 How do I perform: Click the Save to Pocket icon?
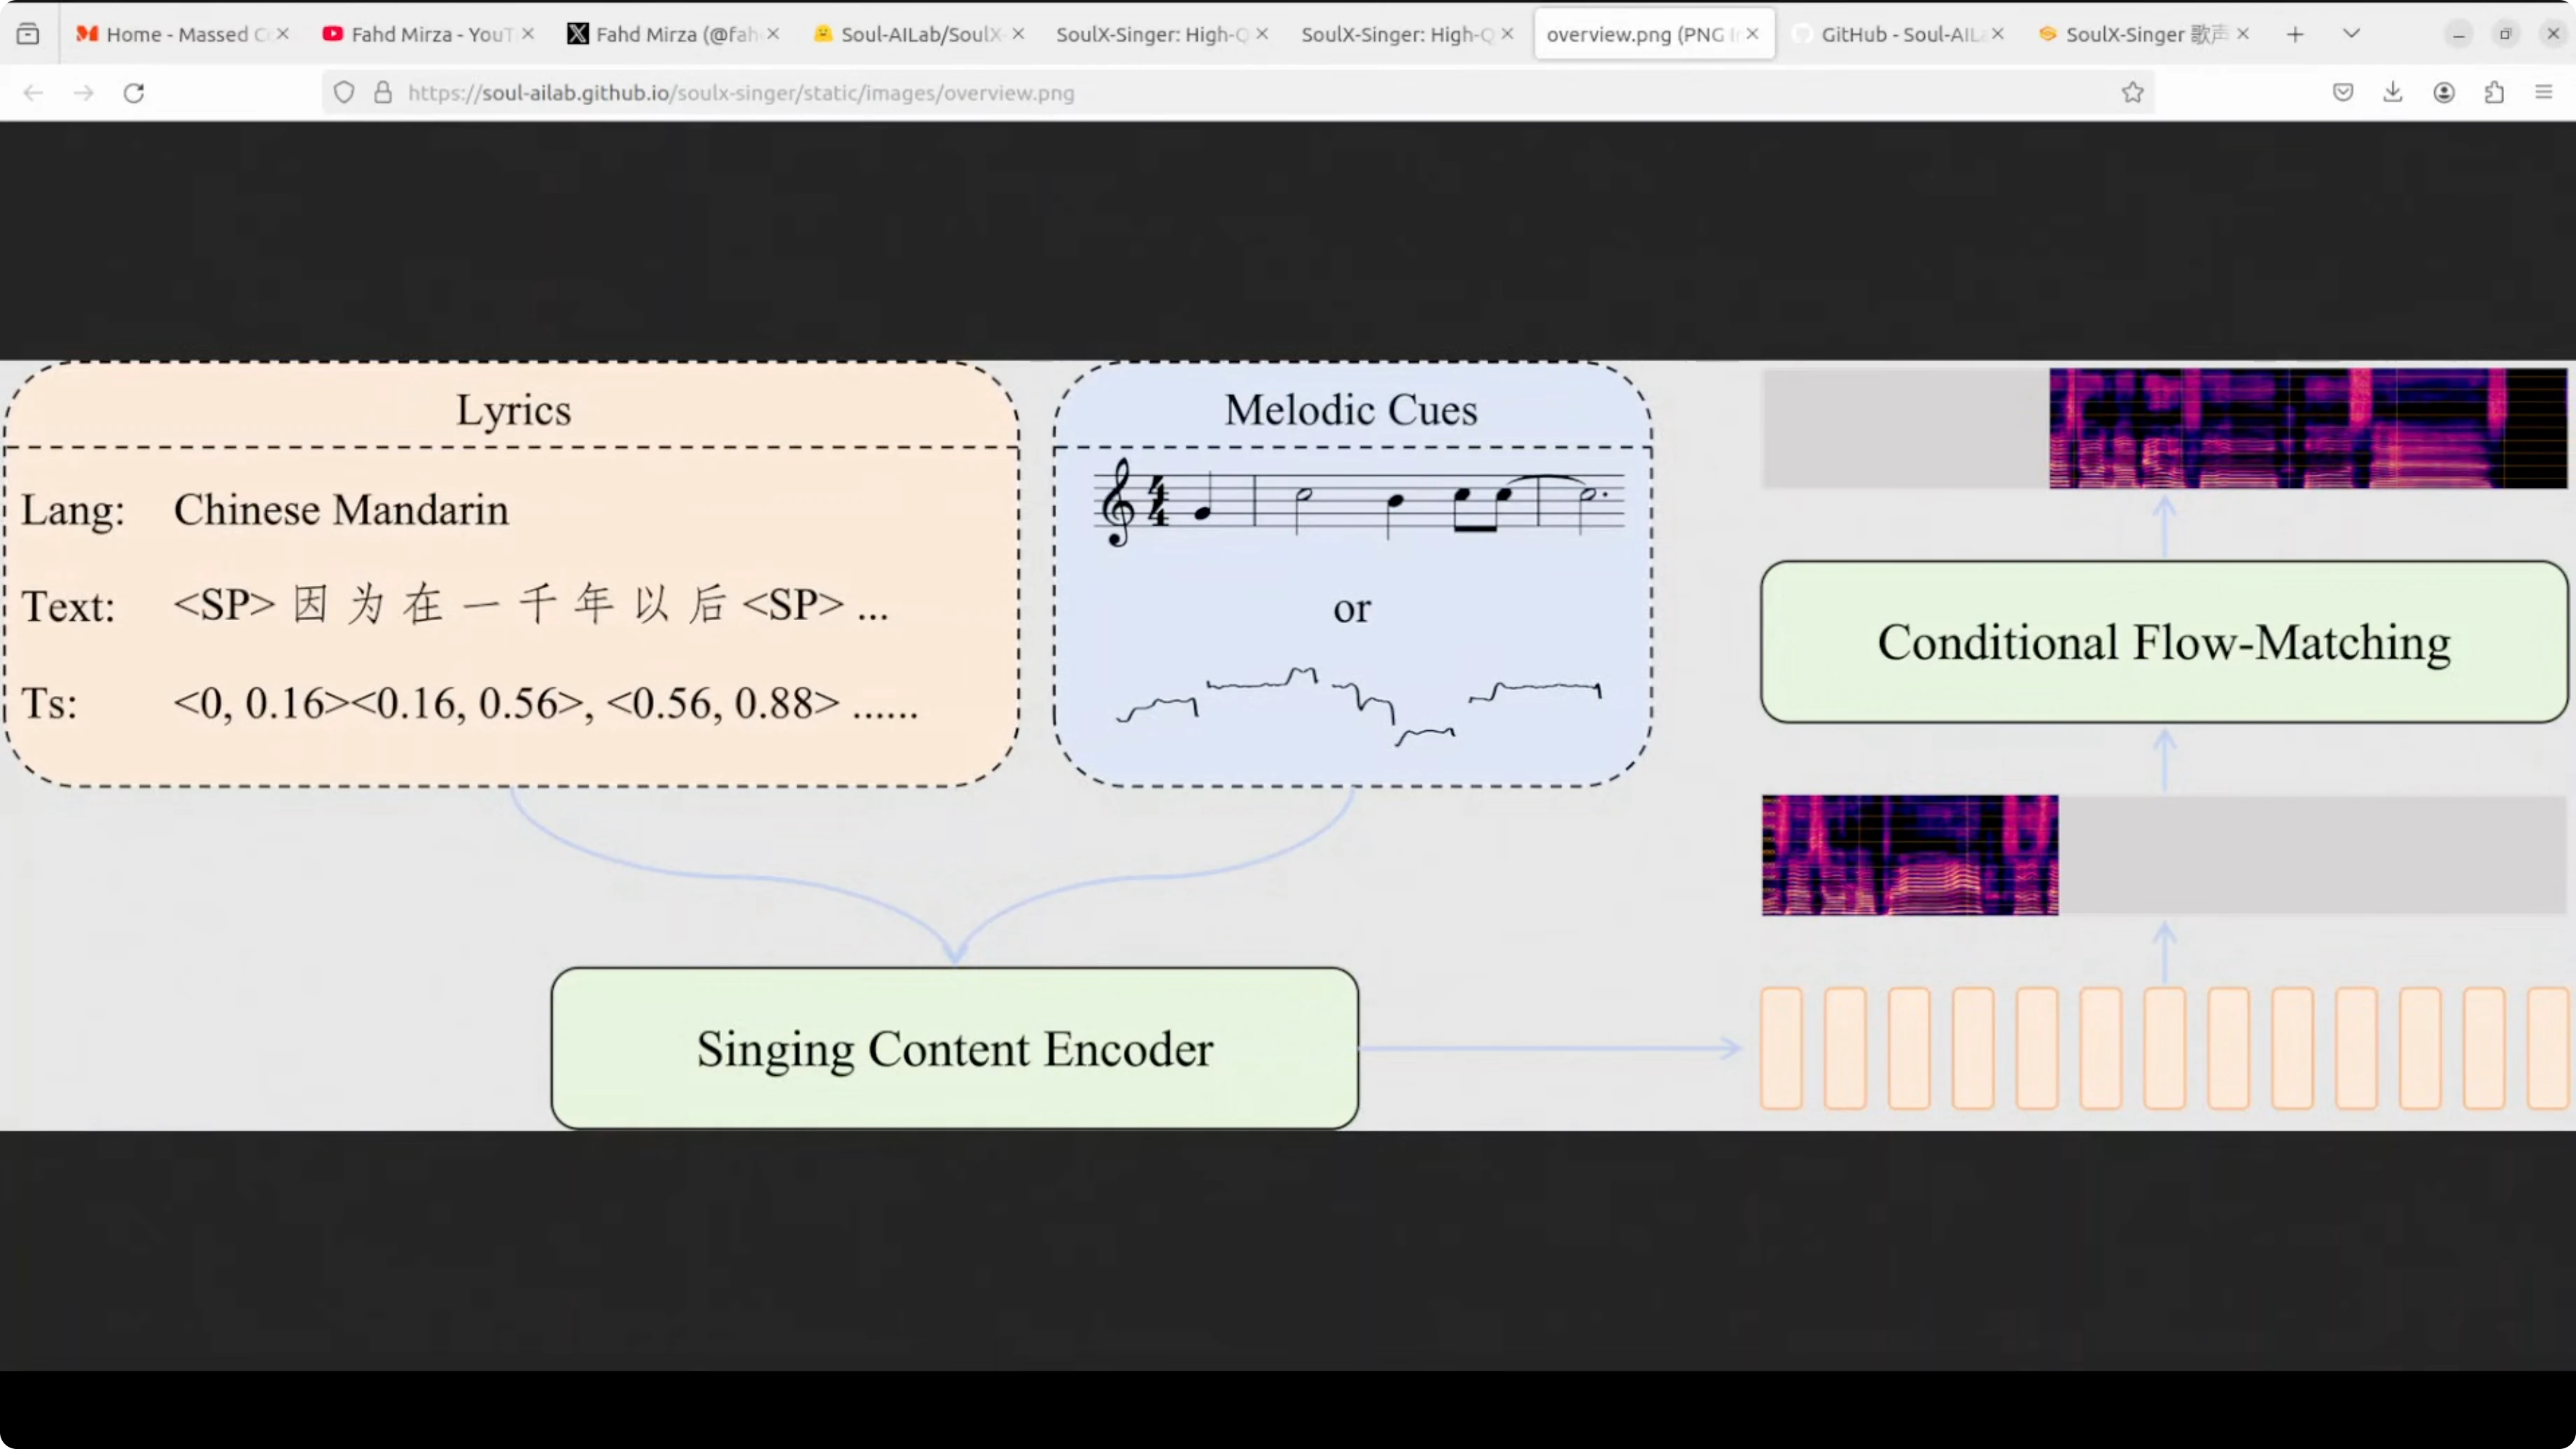pos(2343,93)
